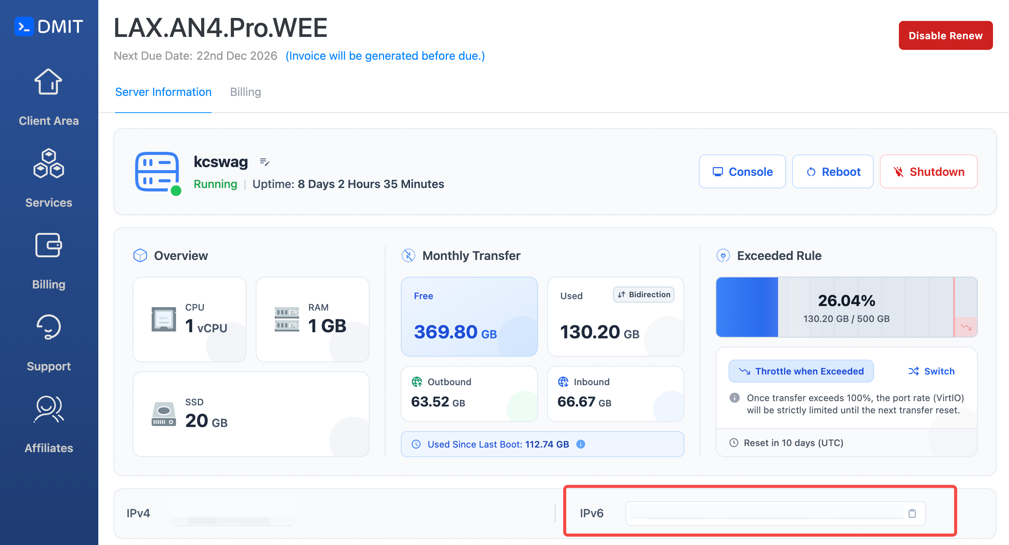Click Switch to change exceeded rule

point(931,371)
